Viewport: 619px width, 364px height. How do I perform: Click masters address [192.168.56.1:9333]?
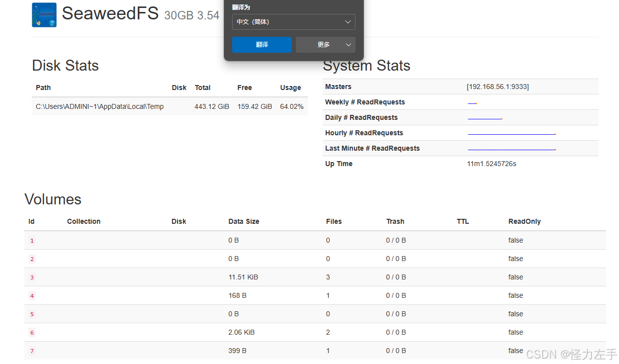(498, 87)
